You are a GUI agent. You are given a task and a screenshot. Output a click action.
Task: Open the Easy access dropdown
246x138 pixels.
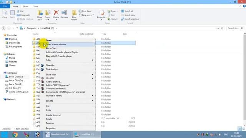click(86, 15)
